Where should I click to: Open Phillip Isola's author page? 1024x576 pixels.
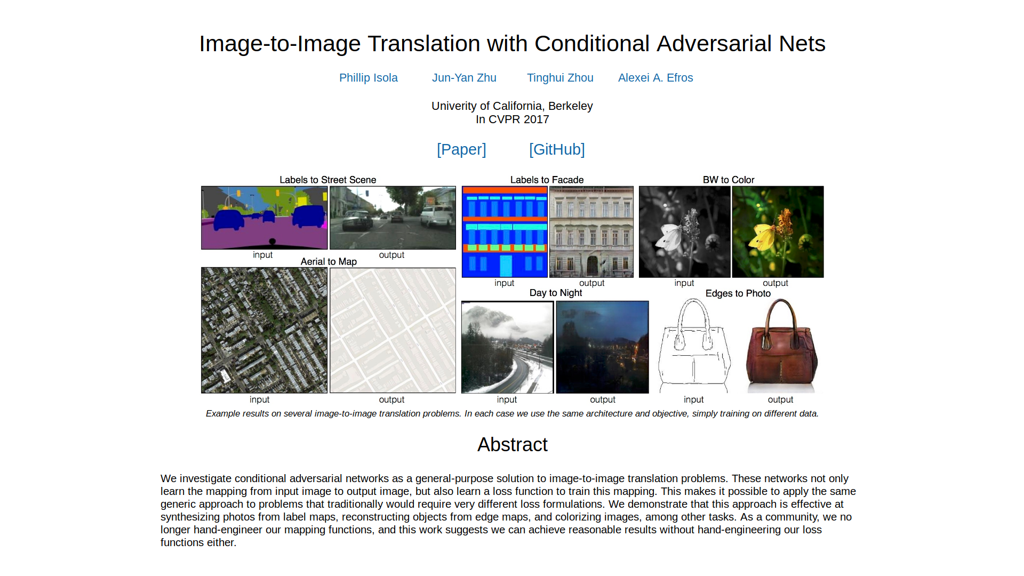[368, 78]
